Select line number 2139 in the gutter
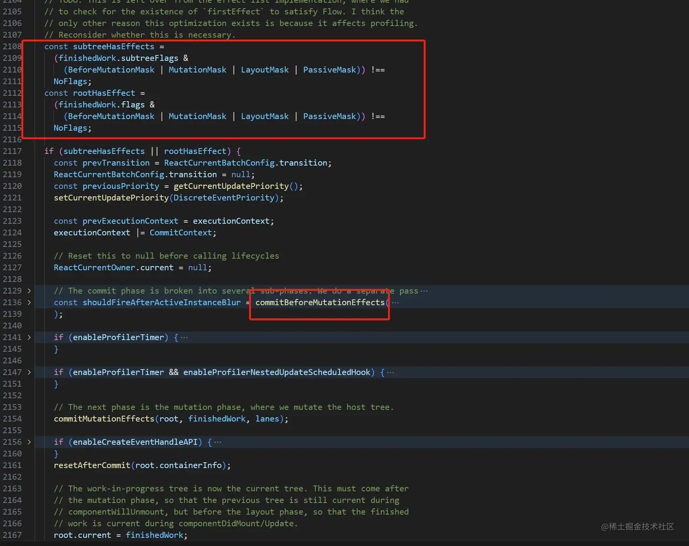 pos(12,314)
